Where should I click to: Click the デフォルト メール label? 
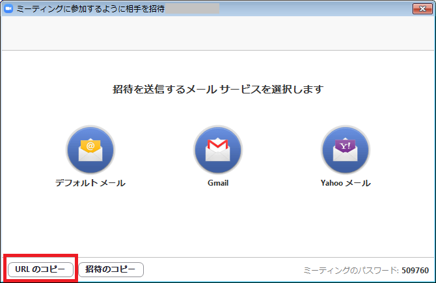coord(90,183)
